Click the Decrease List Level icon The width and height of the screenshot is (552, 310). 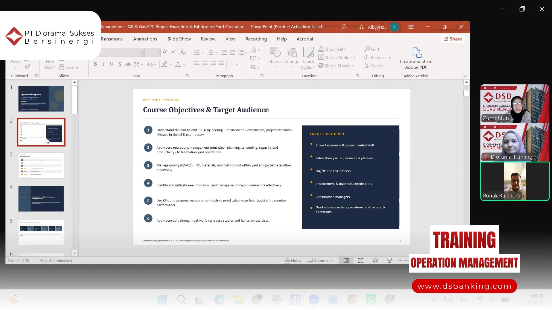[224, 53]
